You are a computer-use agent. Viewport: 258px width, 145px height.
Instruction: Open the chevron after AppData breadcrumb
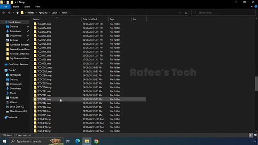(49, 12)
